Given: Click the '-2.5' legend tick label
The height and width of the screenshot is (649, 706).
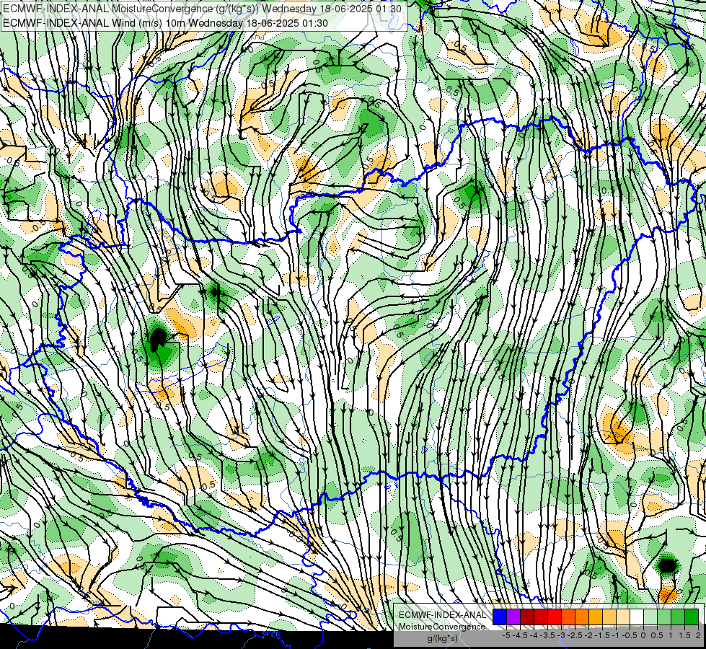Looking at the screenshot, I should pyautogui.click(x=575, y=635).
